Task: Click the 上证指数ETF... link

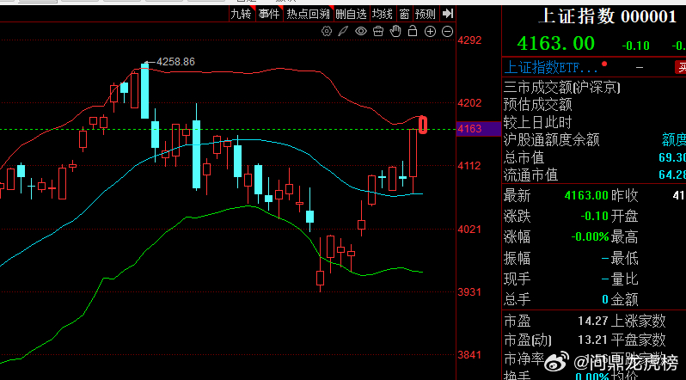Action: [551, 67]
